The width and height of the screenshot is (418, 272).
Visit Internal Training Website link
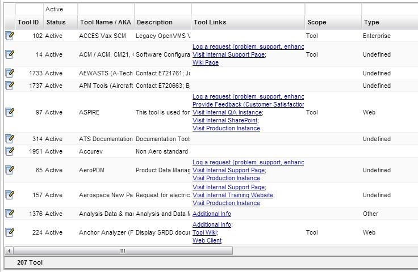point(233,195)
